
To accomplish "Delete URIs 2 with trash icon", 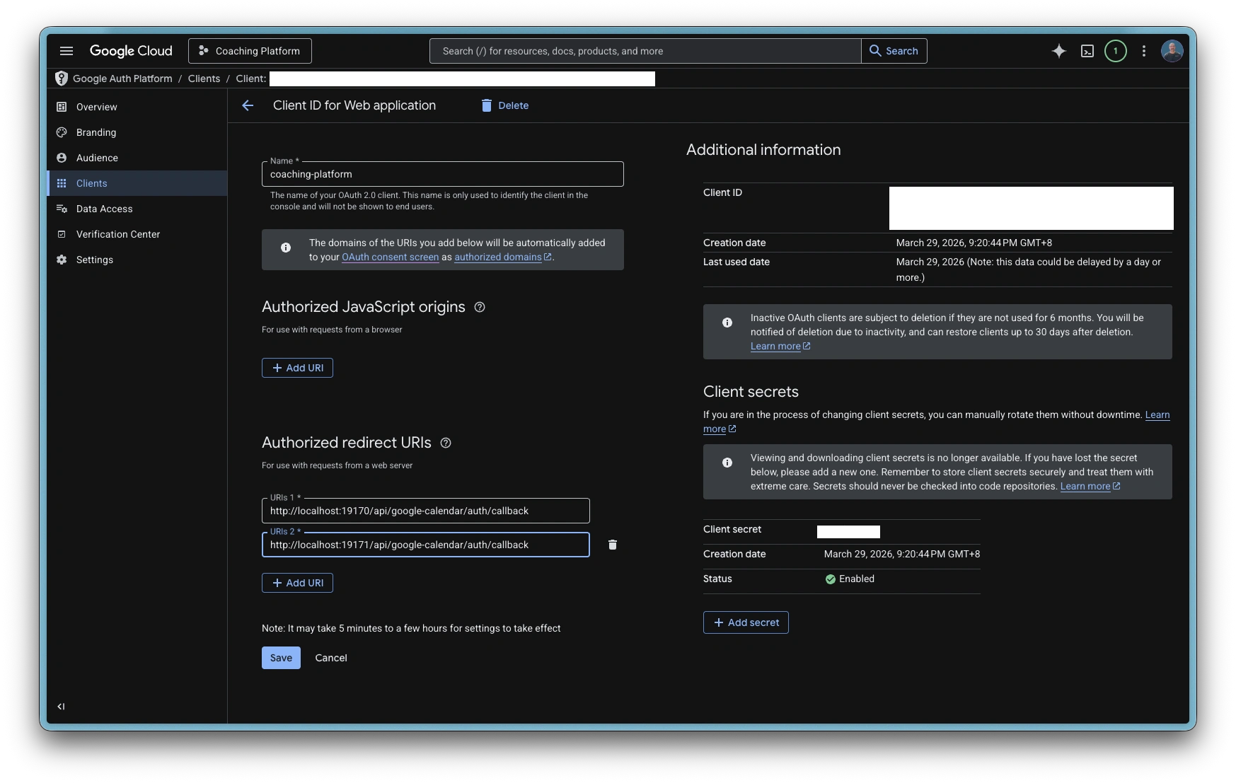I will coord(613,545).
